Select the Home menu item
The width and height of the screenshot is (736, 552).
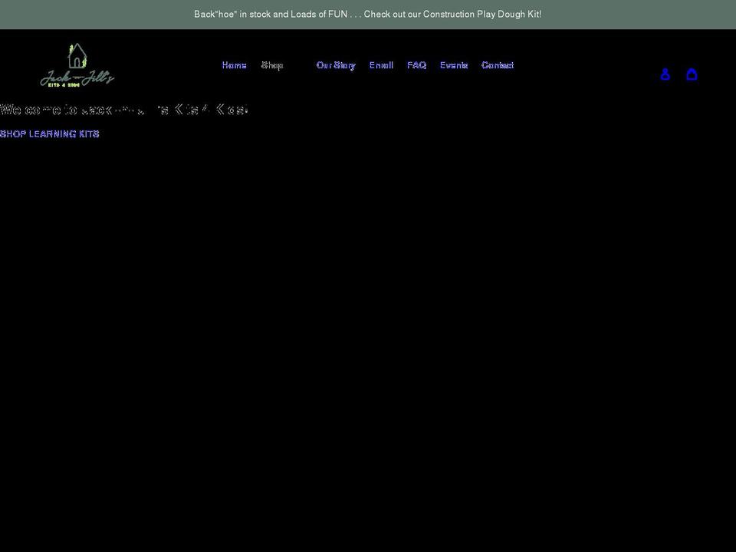pos(234,65)
